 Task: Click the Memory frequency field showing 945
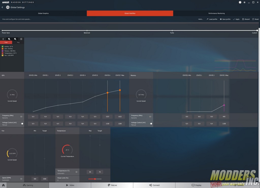224,117
